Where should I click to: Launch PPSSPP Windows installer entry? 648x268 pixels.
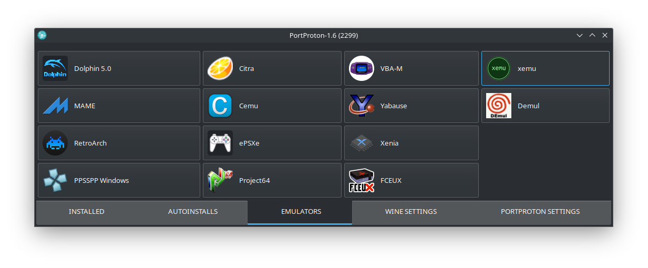click(119, 180)
